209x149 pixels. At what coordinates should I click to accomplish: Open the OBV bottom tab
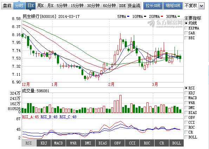coord(117,143)
